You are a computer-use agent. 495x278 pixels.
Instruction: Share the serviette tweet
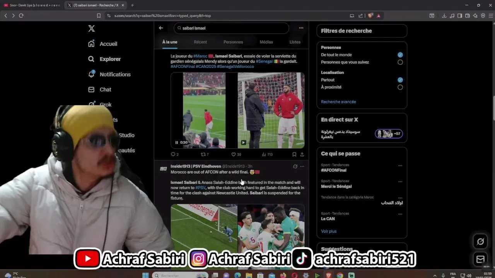click(x=302, y=154)
